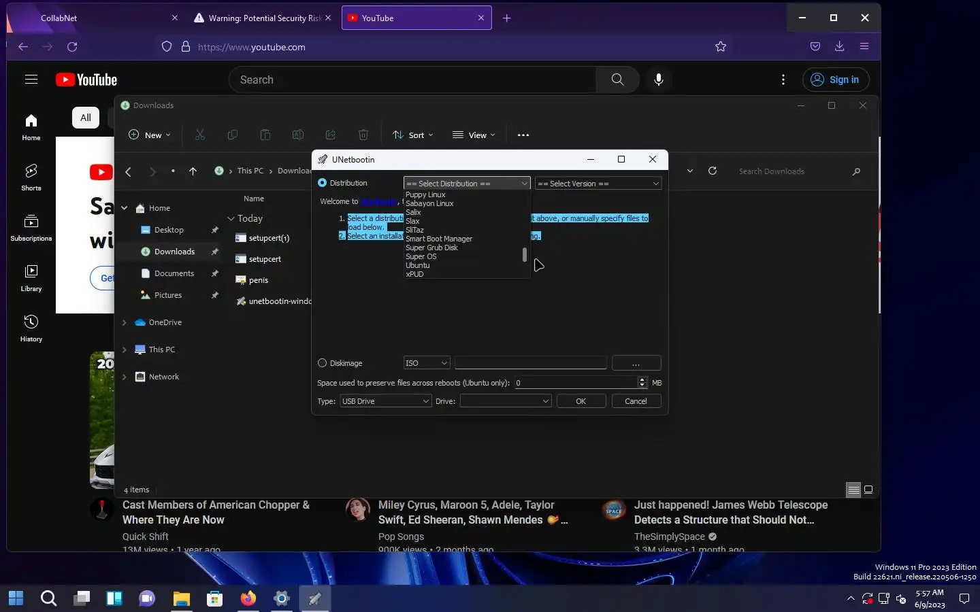The image size is (980, 612).
Task: Open the View dropdown in Explorer
Action: point(474,135)
